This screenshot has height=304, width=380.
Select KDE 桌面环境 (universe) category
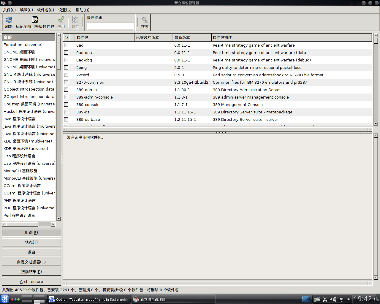pyautogui.click(x=28, y=148)
